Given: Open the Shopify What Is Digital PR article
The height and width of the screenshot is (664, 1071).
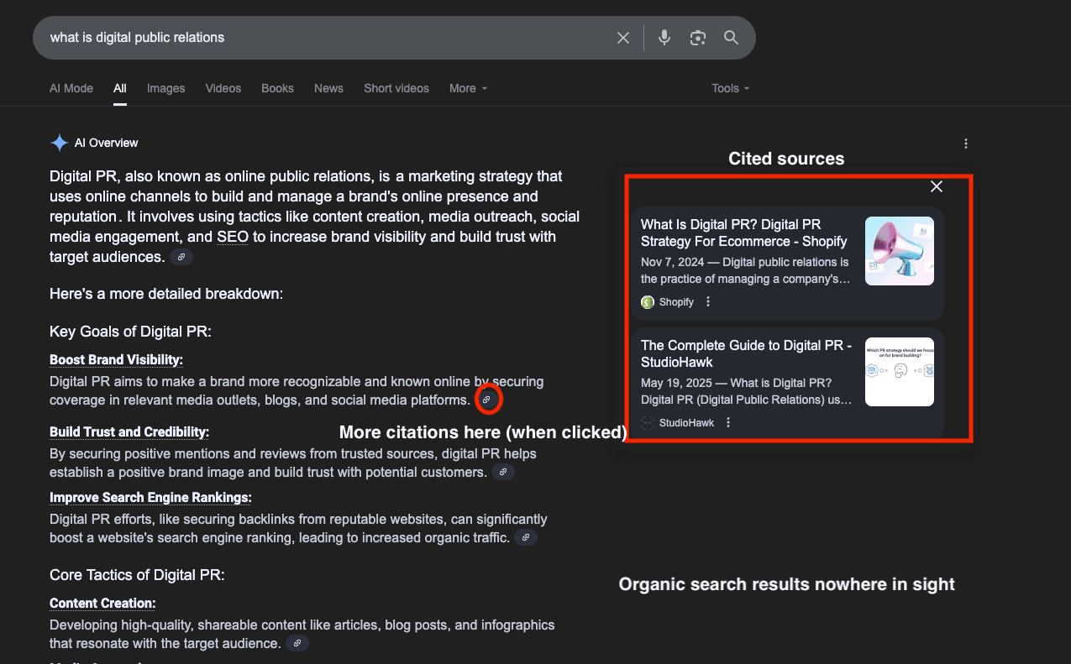Looking at the screenshot, I should pyautogui.click(x=743, y=233).
